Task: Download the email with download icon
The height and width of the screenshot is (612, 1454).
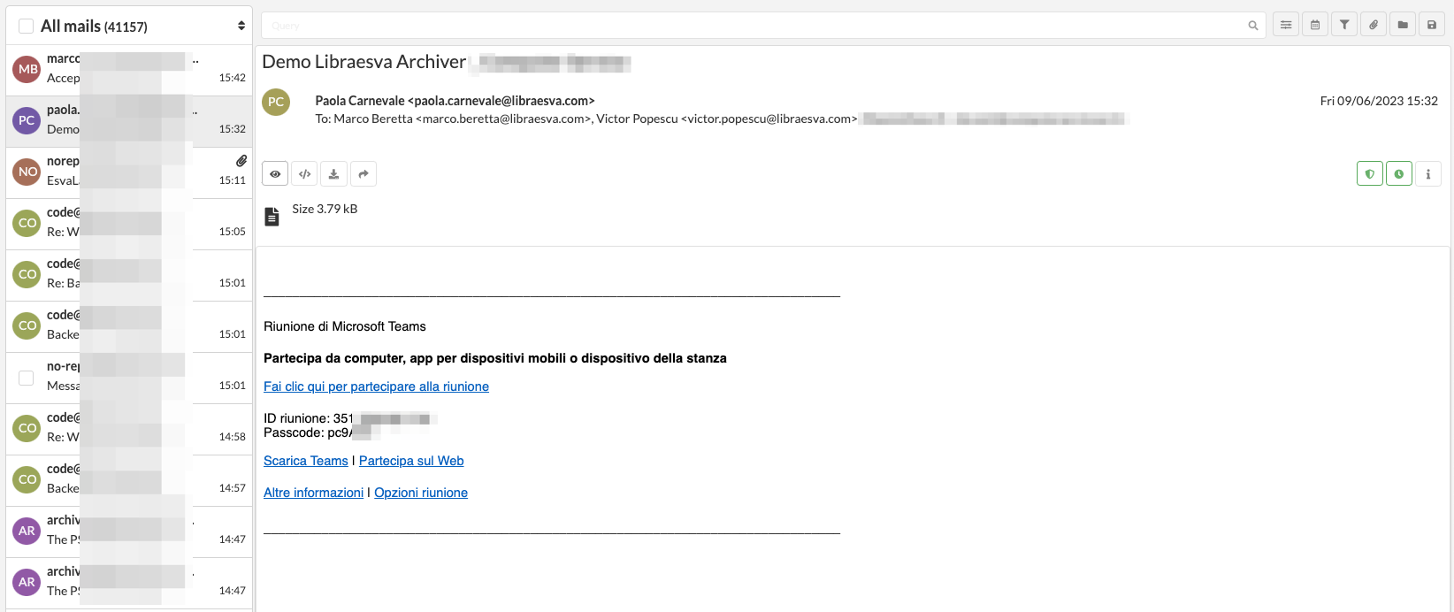Action: click(333, 173)
